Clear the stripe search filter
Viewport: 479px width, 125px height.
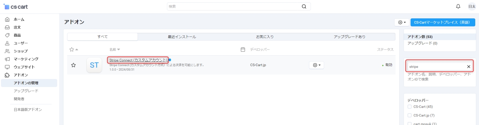coord(468,67)
